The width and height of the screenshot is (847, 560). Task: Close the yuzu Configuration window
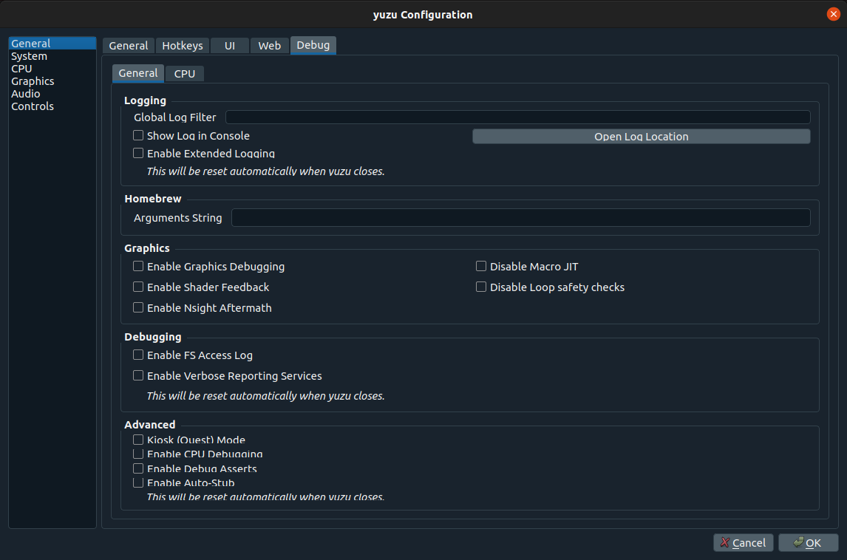(x=833, y=15)
